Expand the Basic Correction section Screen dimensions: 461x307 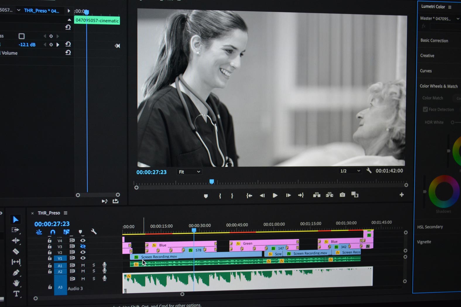pyautogui.click(x=434, y=41)
